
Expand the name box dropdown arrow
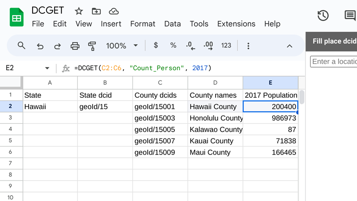point(47,68)
